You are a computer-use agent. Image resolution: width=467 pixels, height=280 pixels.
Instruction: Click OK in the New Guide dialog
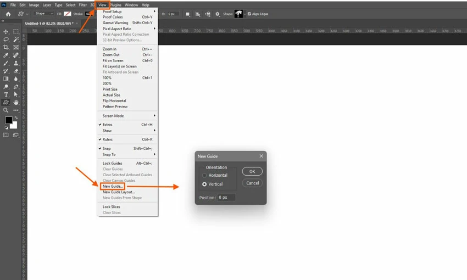click(x=252, y=172)
